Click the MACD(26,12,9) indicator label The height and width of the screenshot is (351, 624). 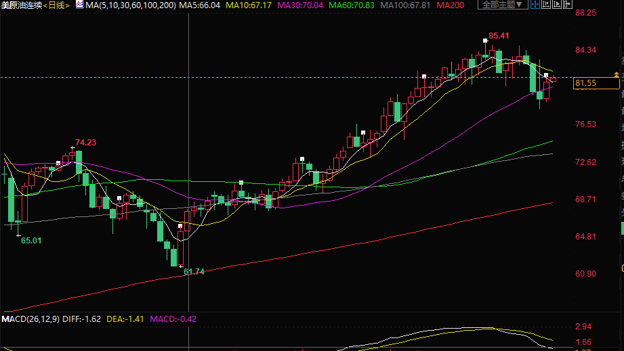tap(30, 319)
